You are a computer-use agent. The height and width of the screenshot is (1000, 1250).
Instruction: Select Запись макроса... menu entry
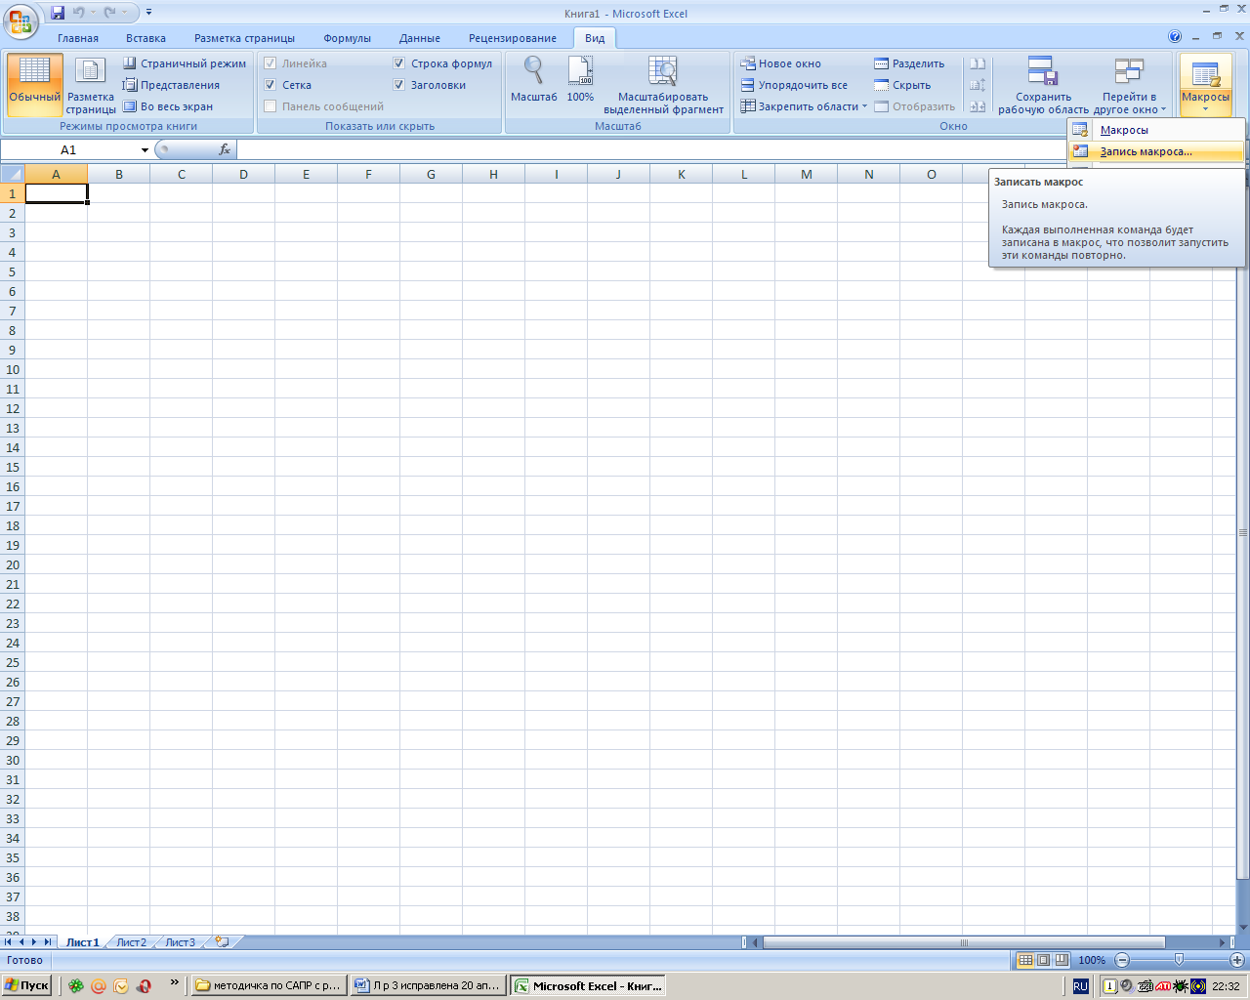1155,151
